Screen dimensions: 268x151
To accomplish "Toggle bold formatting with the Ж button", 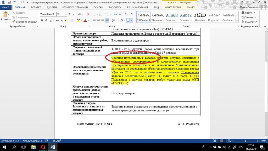I will 42,20.
